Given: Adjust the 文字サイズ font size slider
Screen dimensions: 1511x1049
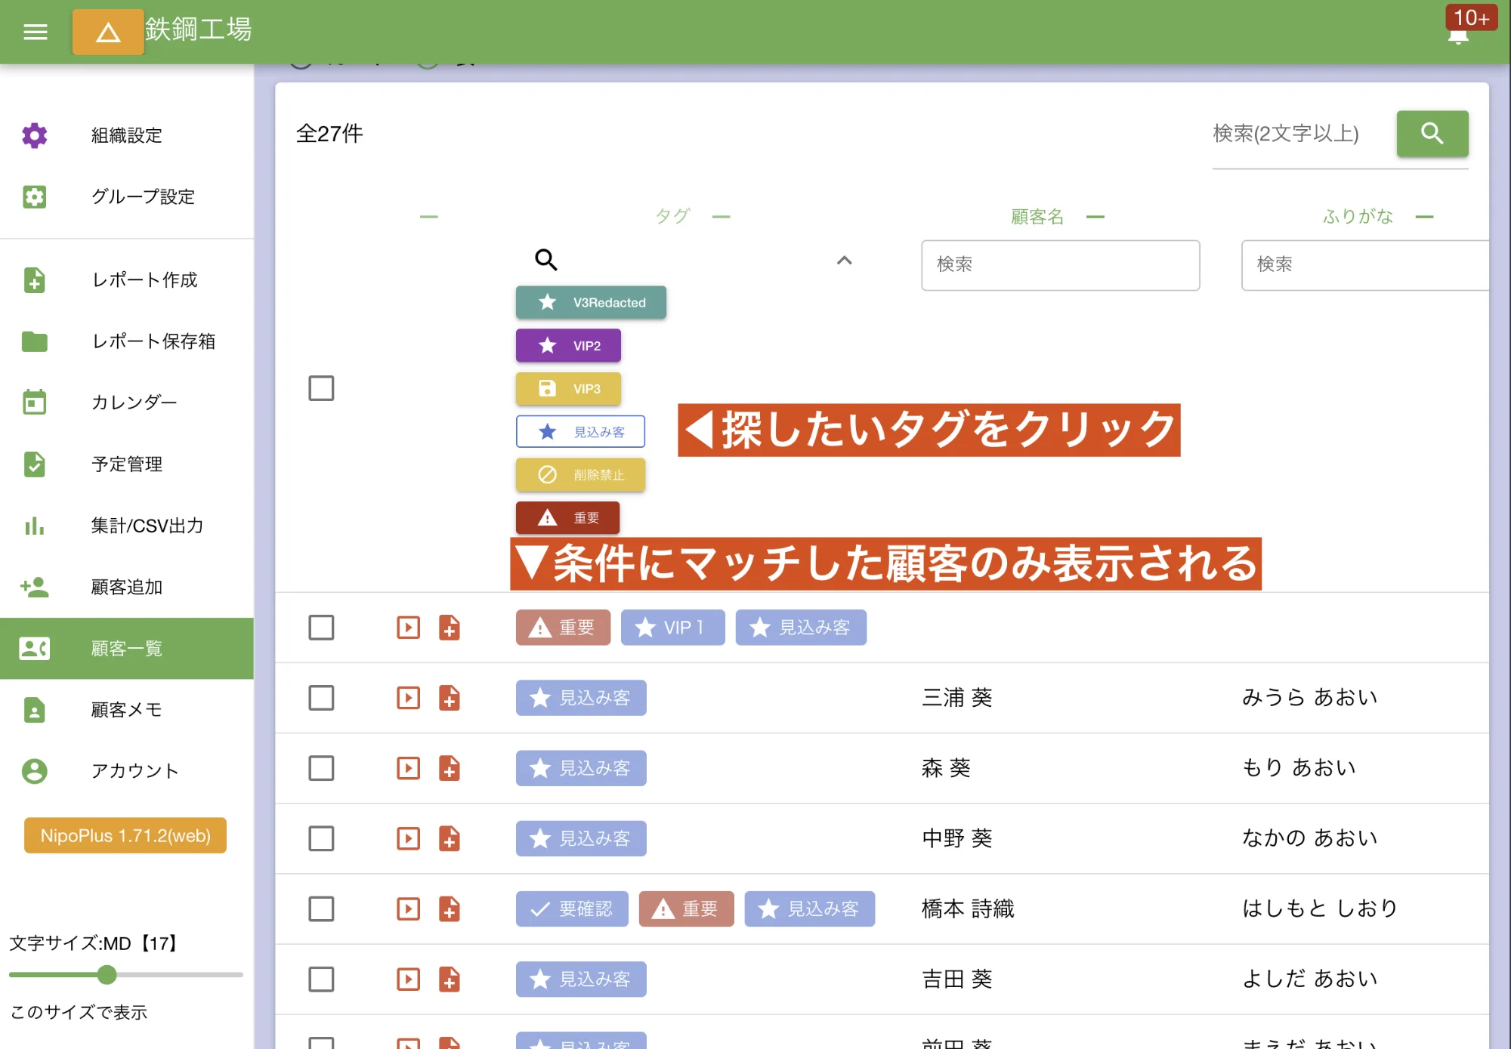Looking at the screenshot, I should (106, 975).
